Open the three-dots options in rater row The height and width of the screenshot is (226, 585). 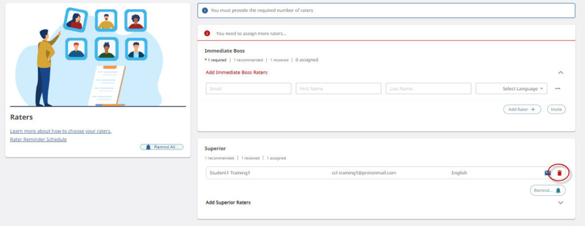558,88
